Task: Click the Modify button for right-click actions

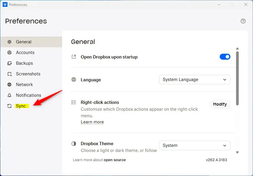Action: pos(220,104)
